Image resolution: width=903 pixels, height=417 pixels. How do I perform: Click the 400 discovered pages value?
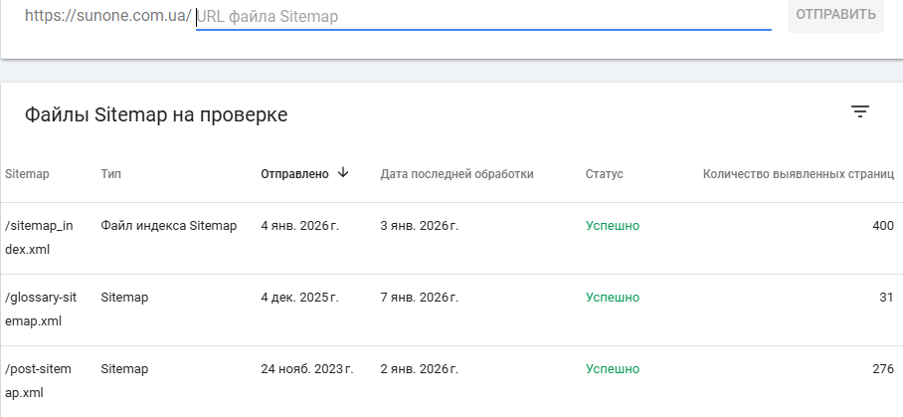coord(882,226)
